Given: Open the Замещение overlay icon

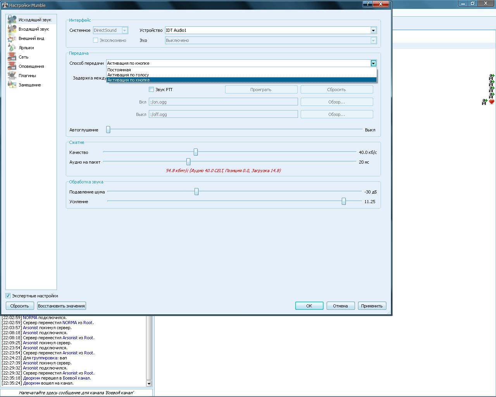Looking at the screenshot, I should point(12,85).
